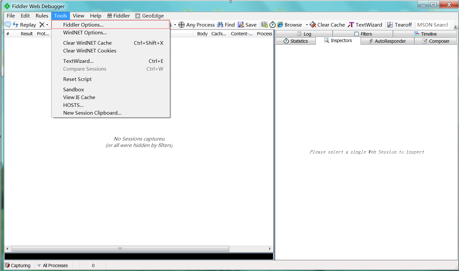Click the GeoEdge menu item
Screen dimensions: 459x271
tap(149, 16)
